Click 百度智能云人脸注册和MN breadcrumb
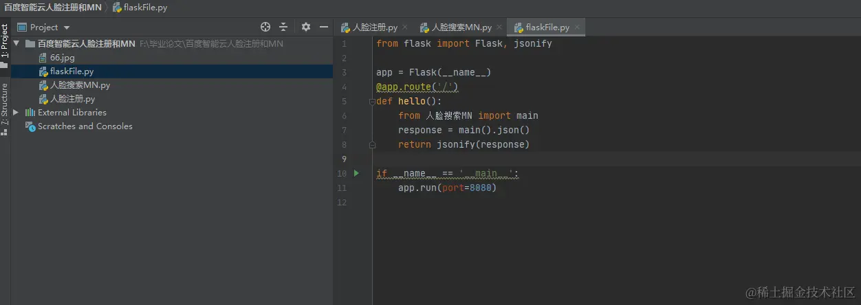861x305 pixels. [x=52, y=8]
